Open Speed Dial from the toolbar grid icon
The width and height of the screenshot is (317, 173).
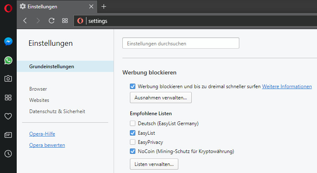click(x=65, y=20)
